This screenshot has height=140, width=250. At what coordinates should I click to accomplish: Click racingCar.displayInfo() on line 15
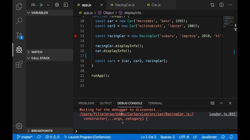pos(119,46)
